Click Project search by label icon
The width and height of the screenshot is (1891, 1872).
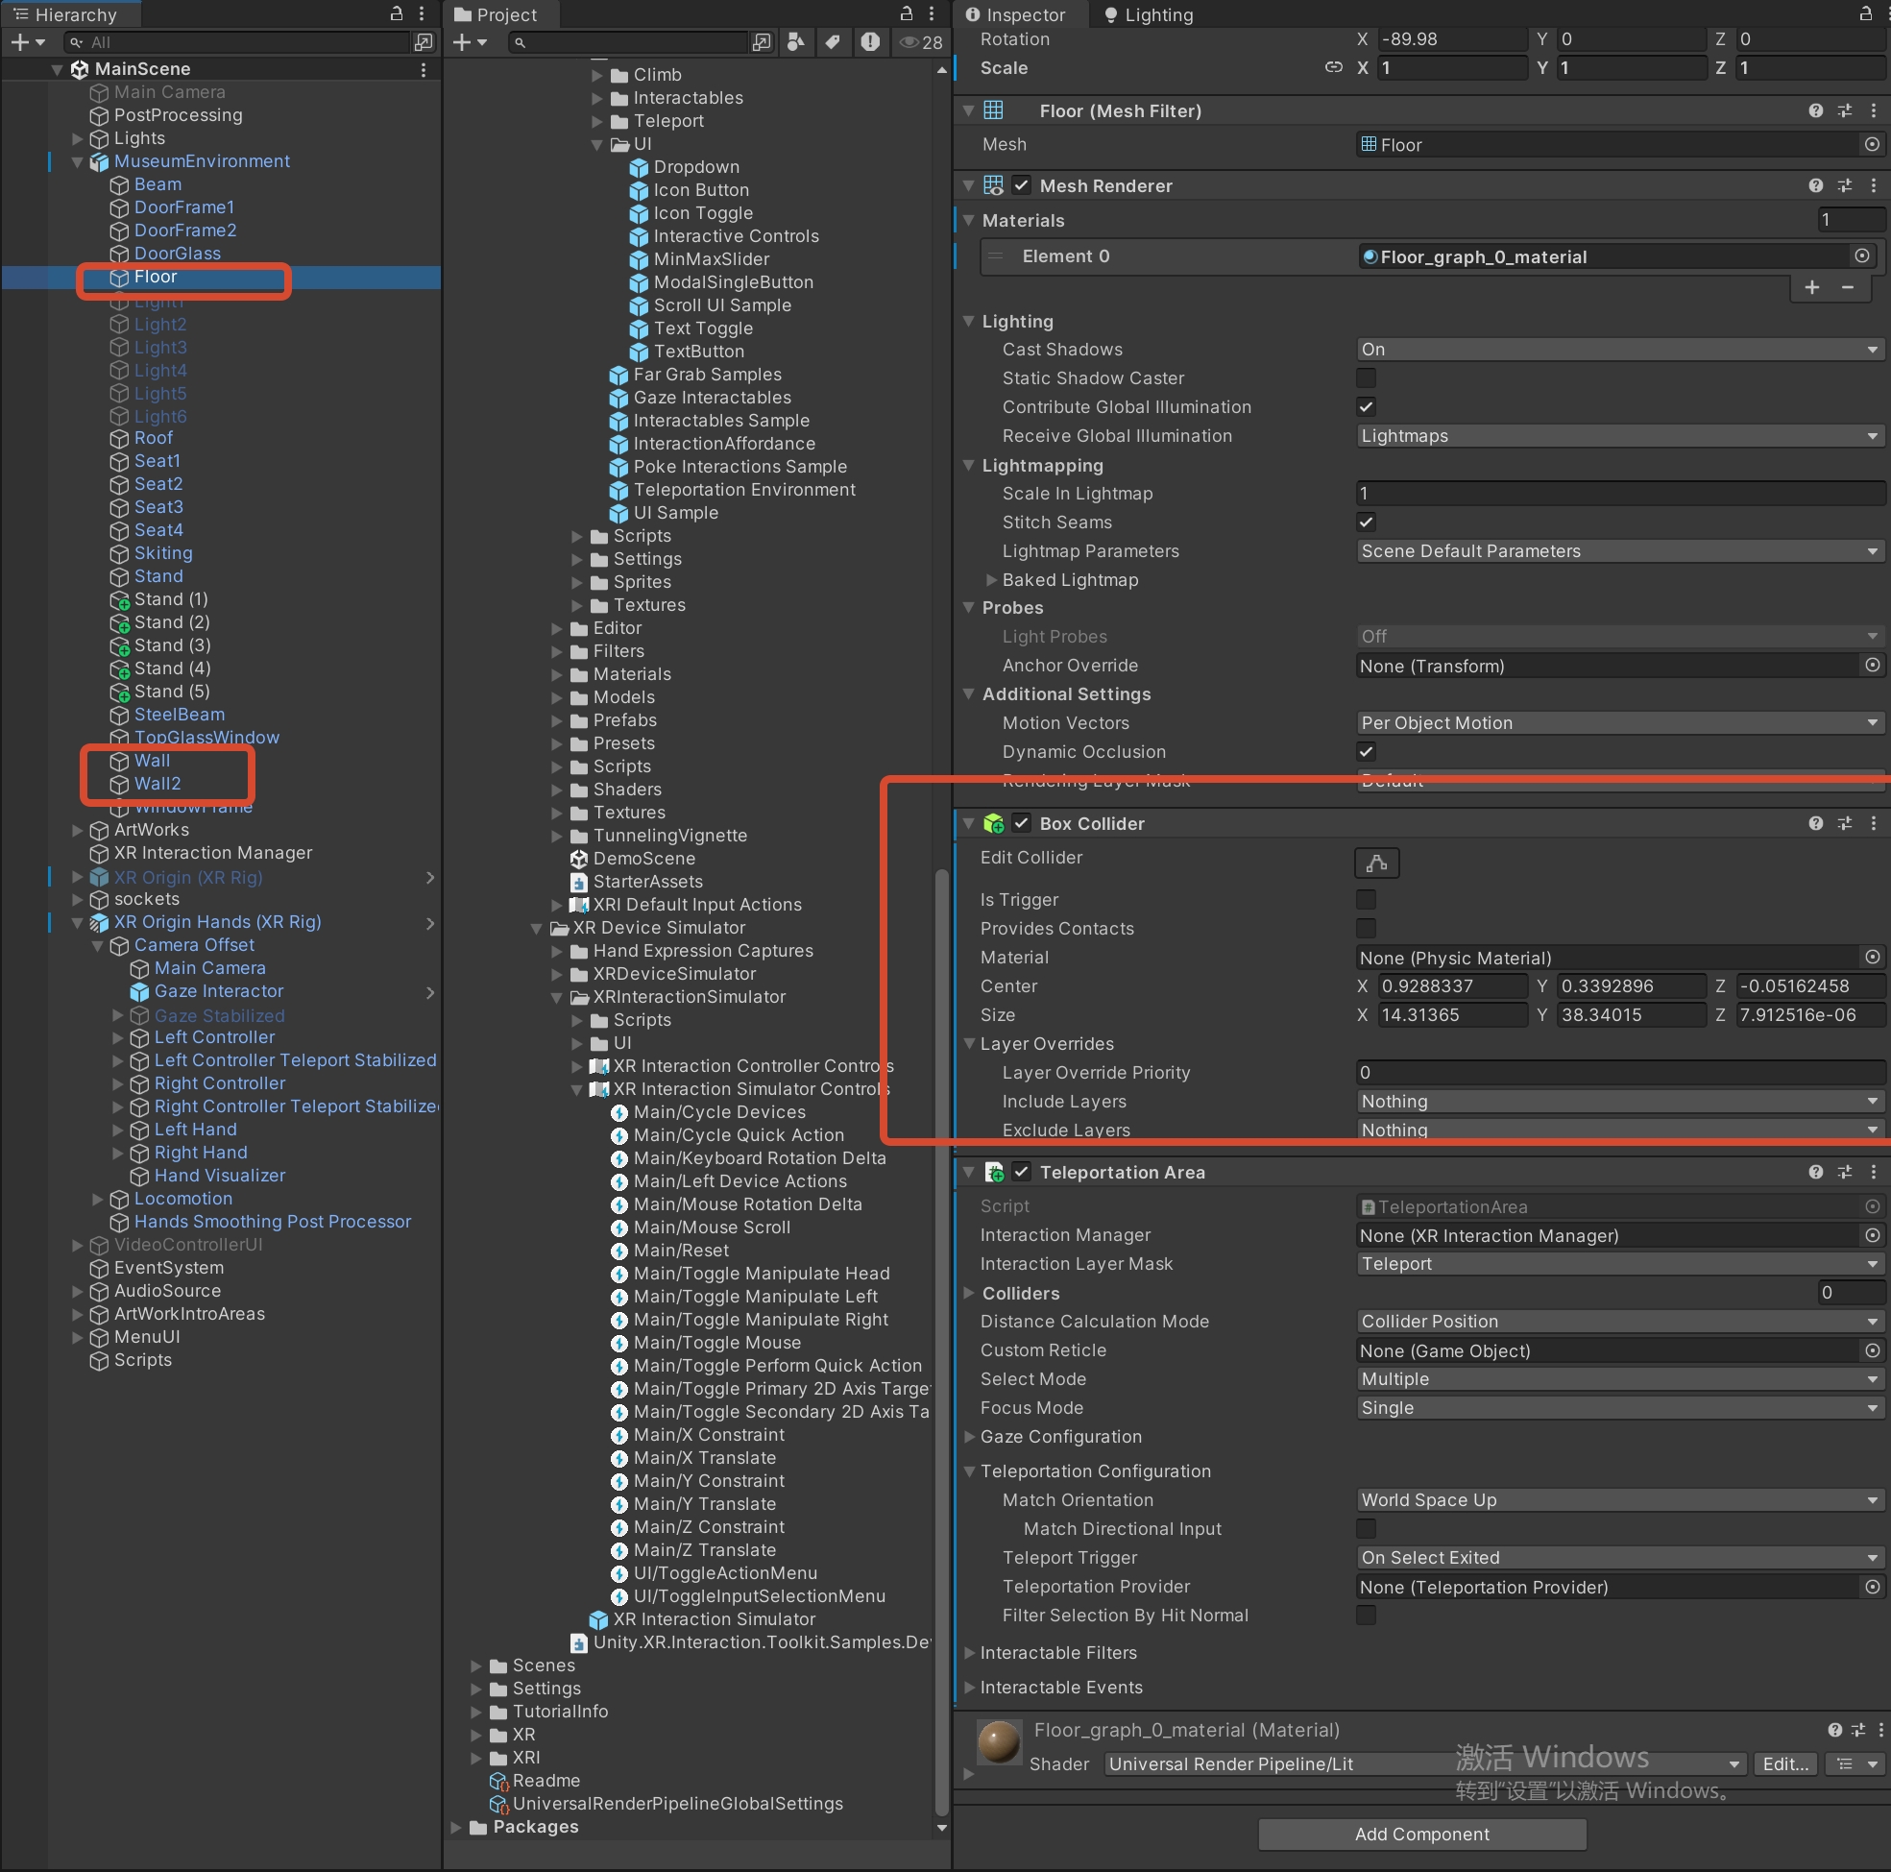tap(832, 42)
